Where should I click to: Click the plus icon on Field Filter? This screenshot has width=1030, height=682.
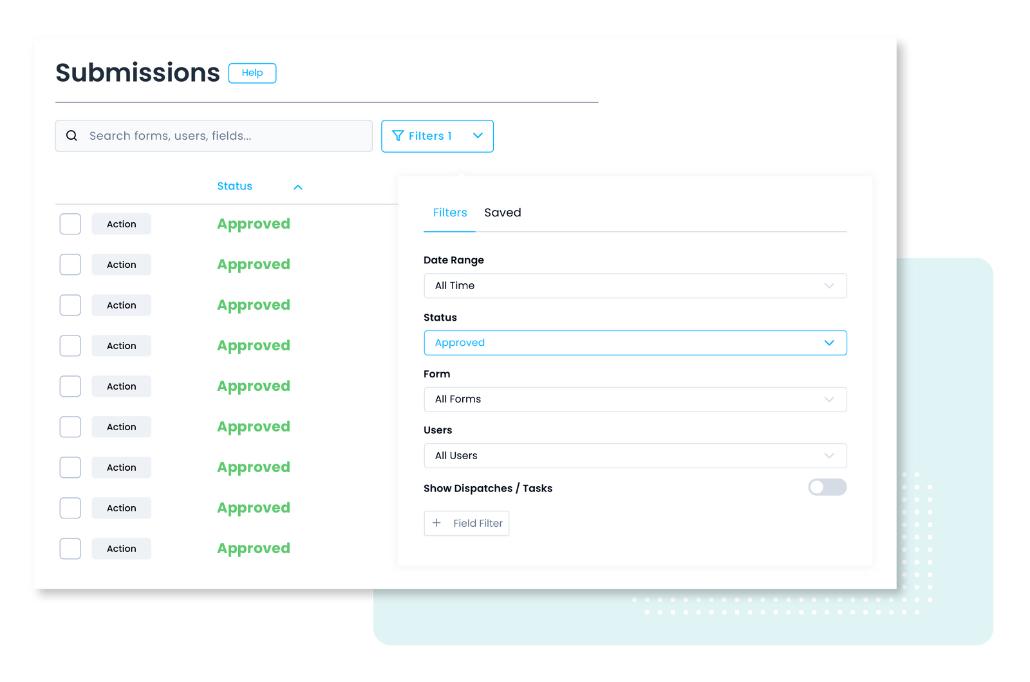(x=437, y=523)
